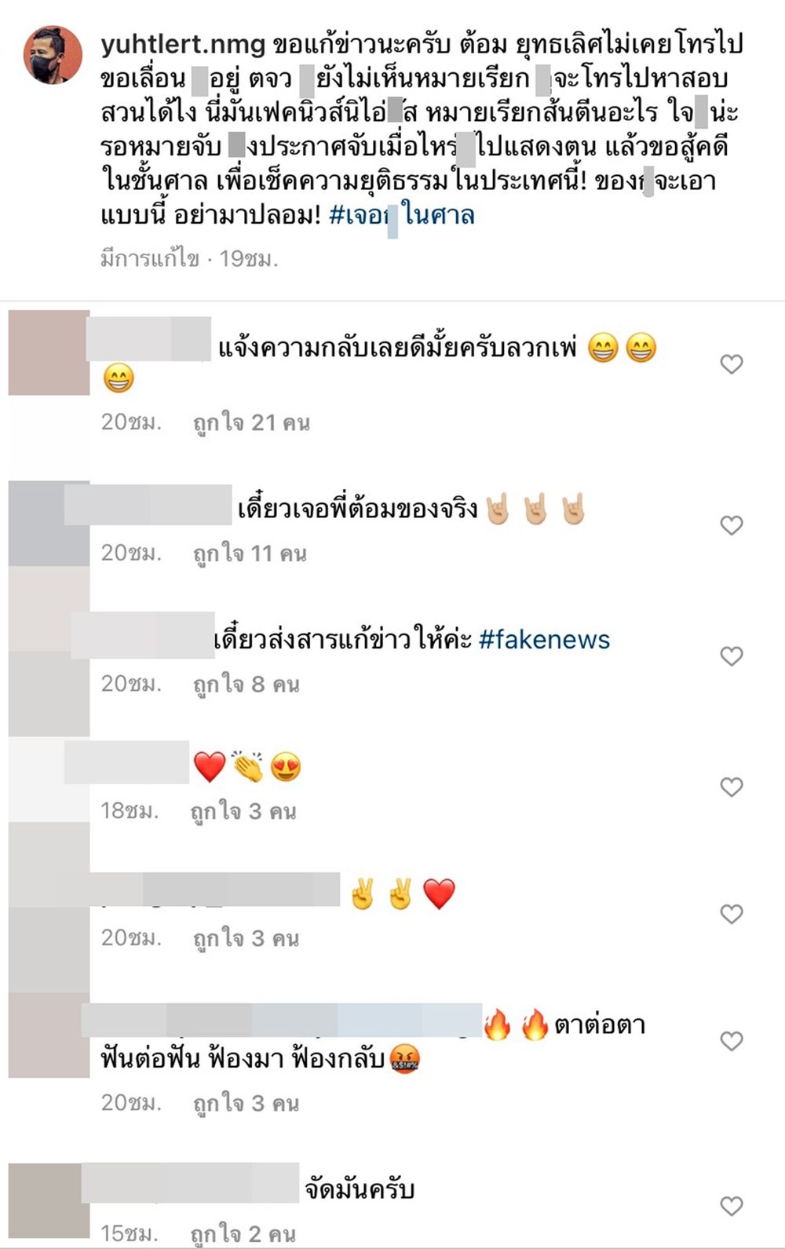The width and height of the screenshot is (785, 1249).
Task: View the 21 likes on first comment
Action: point(251,423)
